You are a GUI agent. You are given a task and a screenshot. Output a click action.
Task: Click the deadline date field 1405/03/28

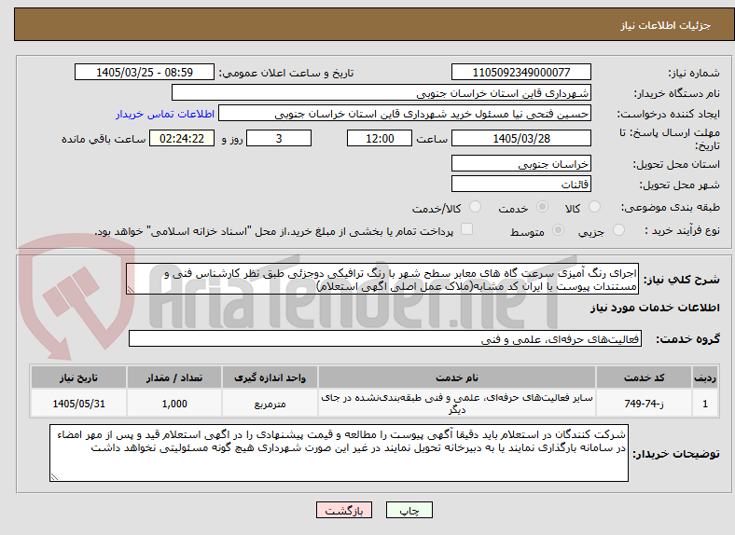point(520,138)
